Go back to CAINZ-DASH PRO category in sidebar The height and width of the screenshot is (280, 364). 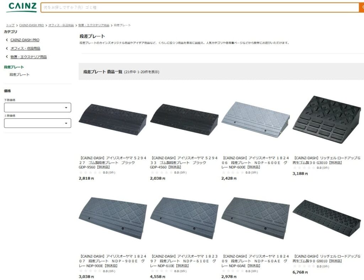pyautogui.click(x=25, y=40)
